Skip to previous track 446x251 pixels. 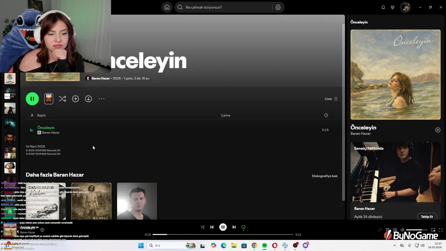pos(212,227)
